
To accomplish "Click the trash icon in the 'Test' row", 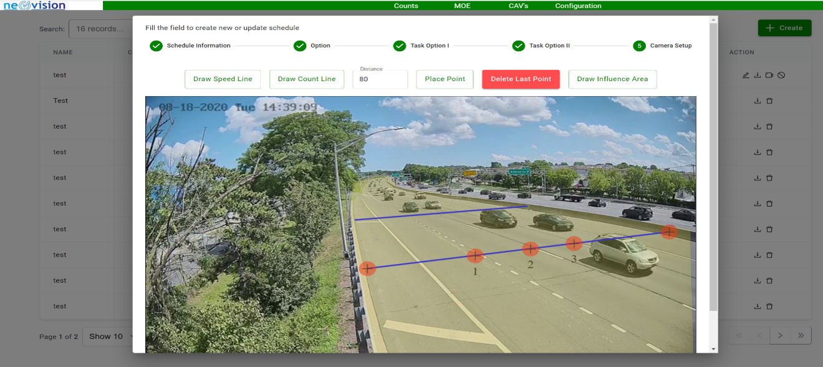I will [x=769, y=101].
